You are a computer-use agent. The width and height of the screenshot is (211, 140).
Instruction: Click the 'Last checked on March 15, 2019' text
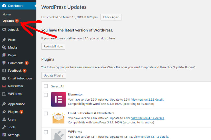pos(70,17)
